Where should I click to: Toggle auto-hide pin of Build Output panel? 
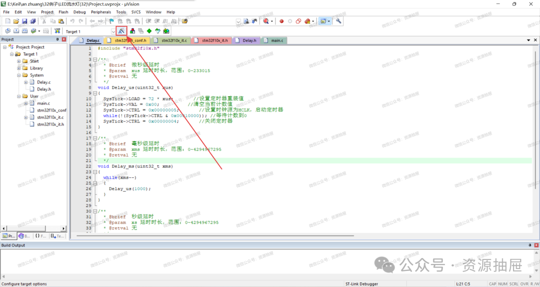click(529, 245)
